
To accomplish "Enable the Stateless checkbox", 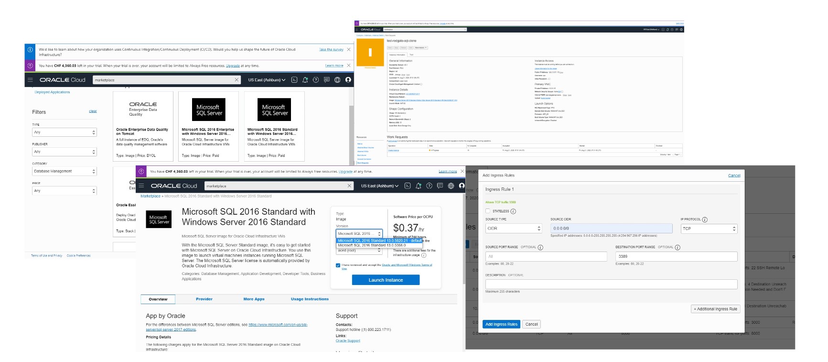I will coord(488,211).
